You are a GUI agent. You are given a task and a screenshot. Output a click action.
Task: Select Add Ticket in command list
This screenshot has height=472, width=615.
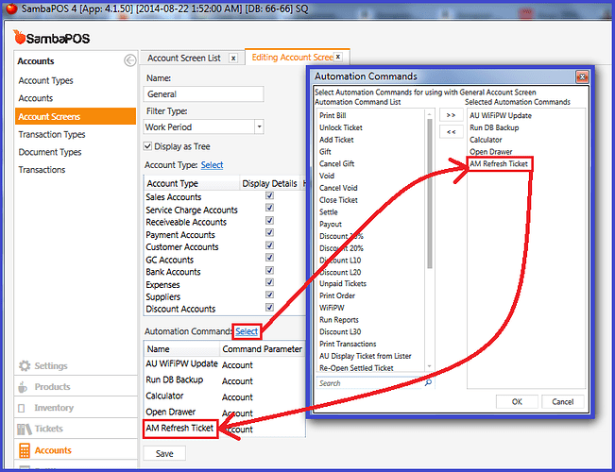[x=336, y=140]
